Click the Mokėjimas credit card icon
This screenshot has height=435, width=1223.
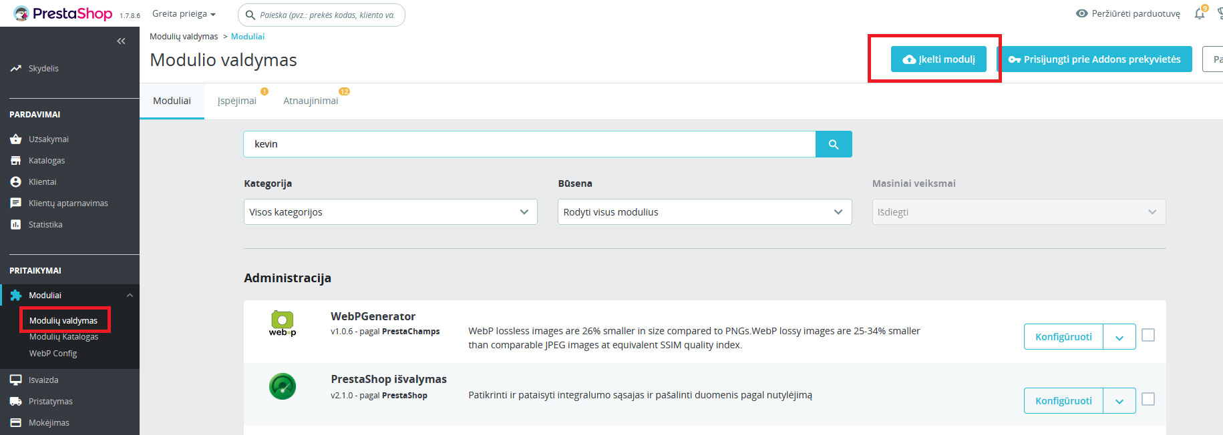click(16, 422)
